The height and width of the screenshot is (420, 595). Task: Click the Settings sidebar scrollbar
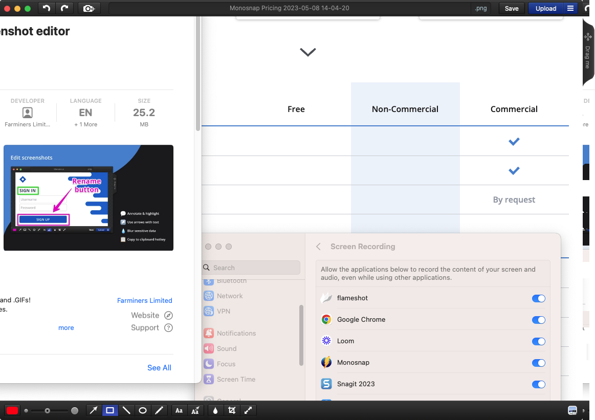click(x=301, y=336)
